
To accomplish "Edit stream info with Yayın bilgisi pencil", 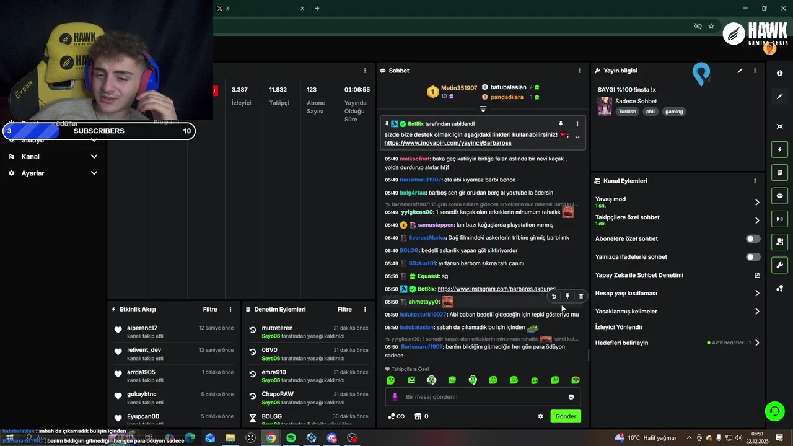I will coord(740,71).
